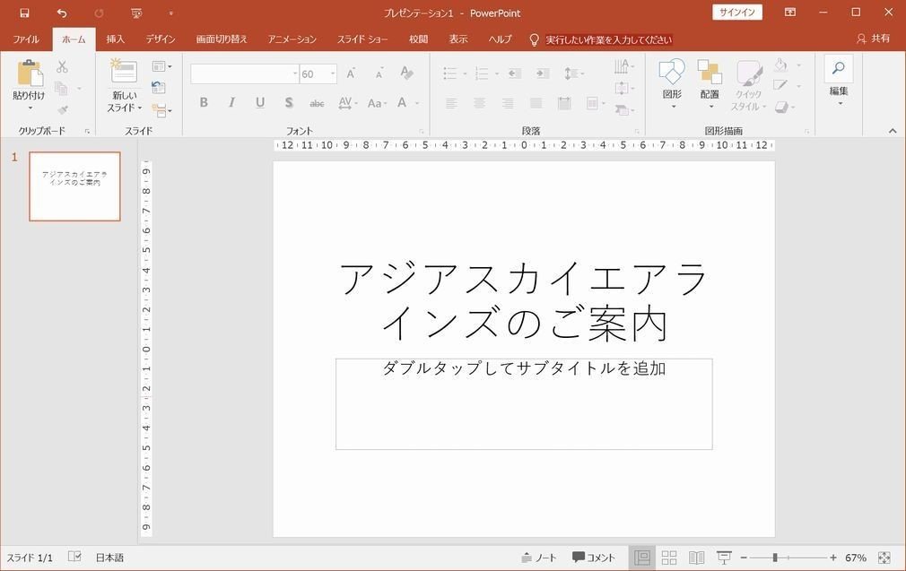Open the 図形 shapes gallery
This screenshot has height=571, width=906.
tap(672, 83)
